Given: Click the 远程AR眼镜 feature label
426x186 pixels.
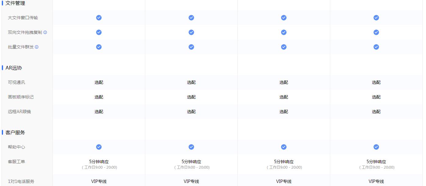Looking at the screenshot, I should (x=19, y=112).
